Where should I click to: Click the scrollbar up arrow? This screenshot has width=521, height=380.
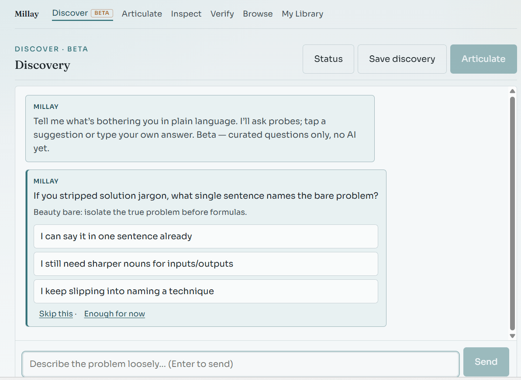coord(512,91)
